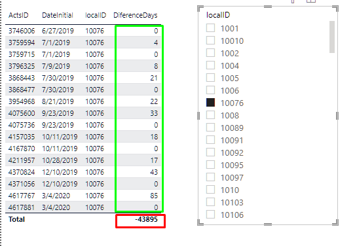Click the date 6/27/2019 cell
The width and height of the screenshot is (355, 246).
[x=58, y=31]
